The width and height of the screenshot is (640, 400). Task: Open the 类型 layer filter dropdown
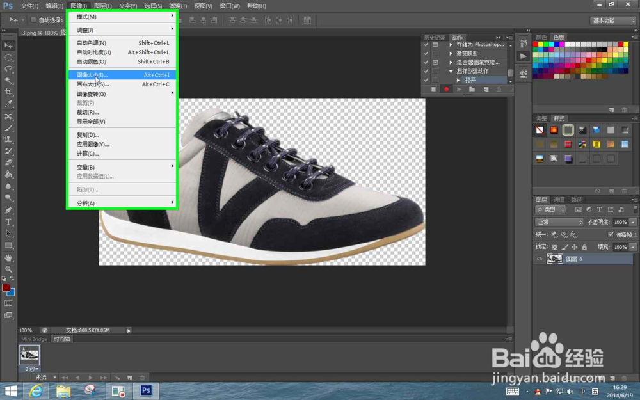[x=550, y=210]
